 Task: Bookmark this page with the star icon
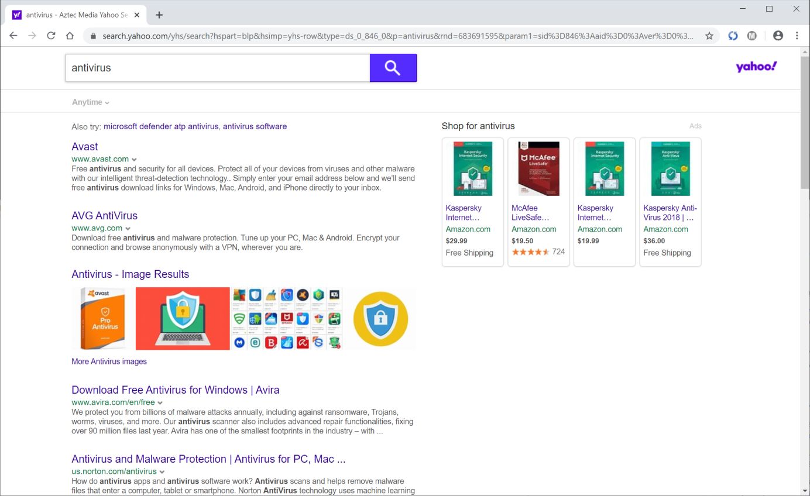pyautogui.click(x=709, y=36)
